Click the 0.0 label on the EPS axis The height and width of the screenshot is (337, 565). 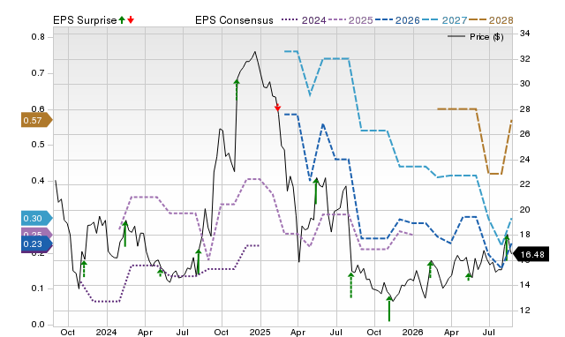[x=38, y=325]
